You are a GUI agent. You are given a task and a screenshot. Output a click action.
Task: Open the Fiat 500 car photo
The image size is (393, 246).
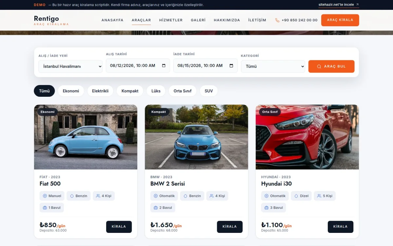85,137
